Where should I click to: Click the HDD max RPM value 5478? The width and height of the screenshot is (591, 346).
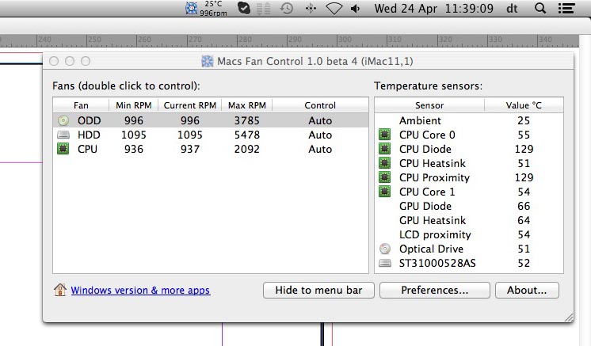coord(247,135)
